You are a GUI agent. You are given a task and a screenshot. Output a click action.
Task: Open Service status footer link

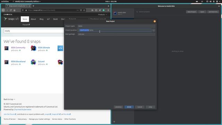[x=57, y=119]
